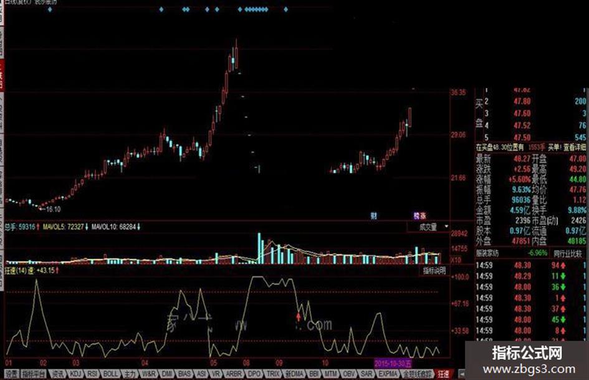
Task: Click the 榜 ranking marker on the chart
Action: 416,216
